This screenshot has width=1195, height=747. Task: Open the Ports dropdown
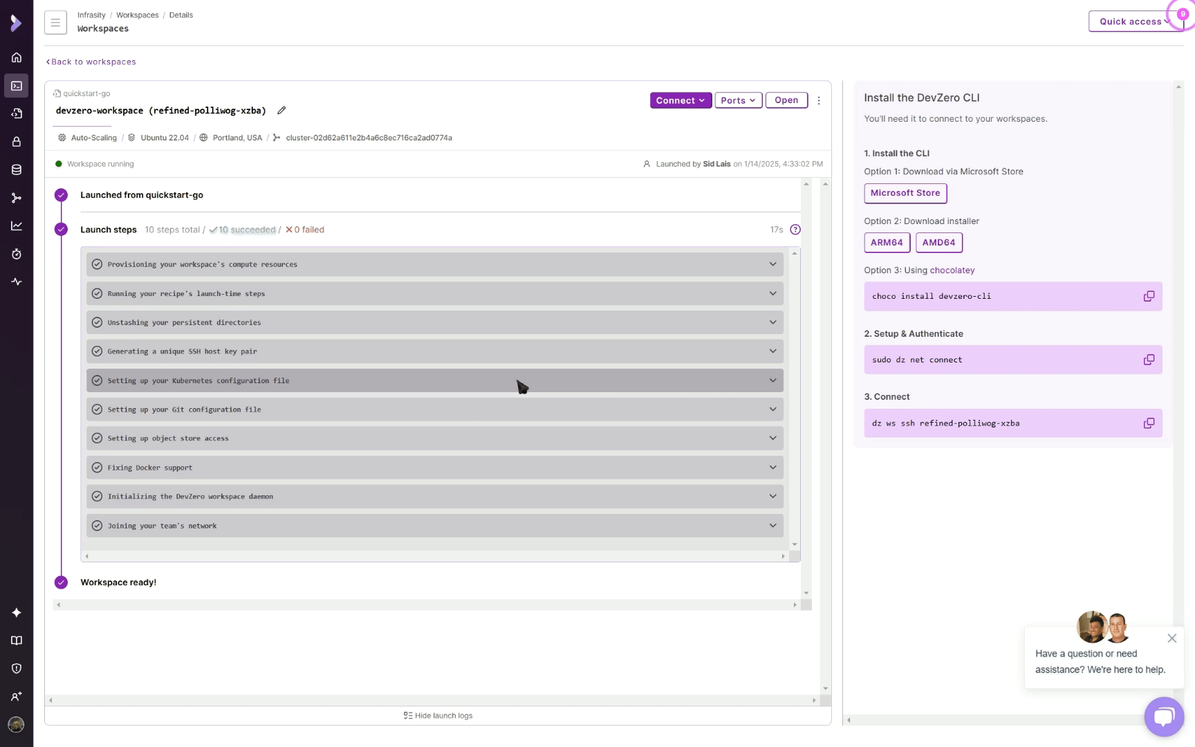[x=738, y=100]
